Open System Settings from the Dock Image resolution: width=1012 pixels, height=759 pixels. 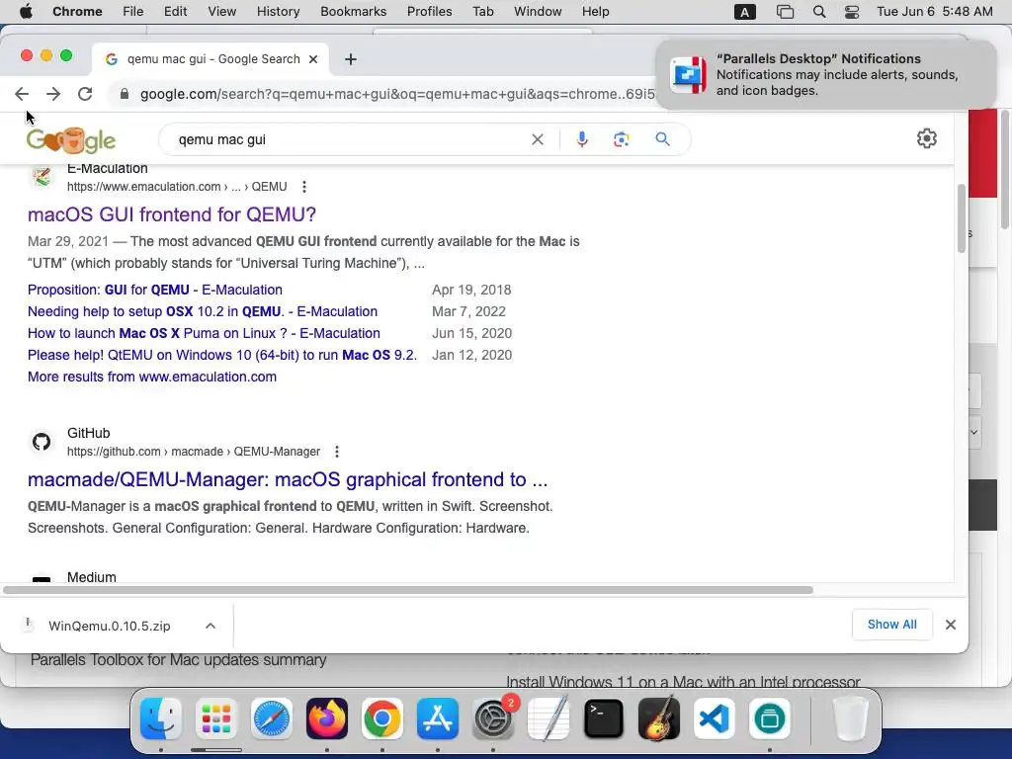point(493,718)
